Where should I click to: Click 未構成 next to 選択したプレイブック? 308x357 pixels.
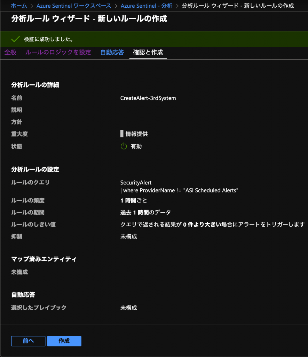(129, 308)
